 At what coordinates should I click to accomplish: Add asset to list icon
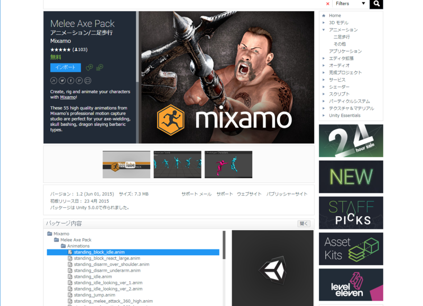[99, 67]
